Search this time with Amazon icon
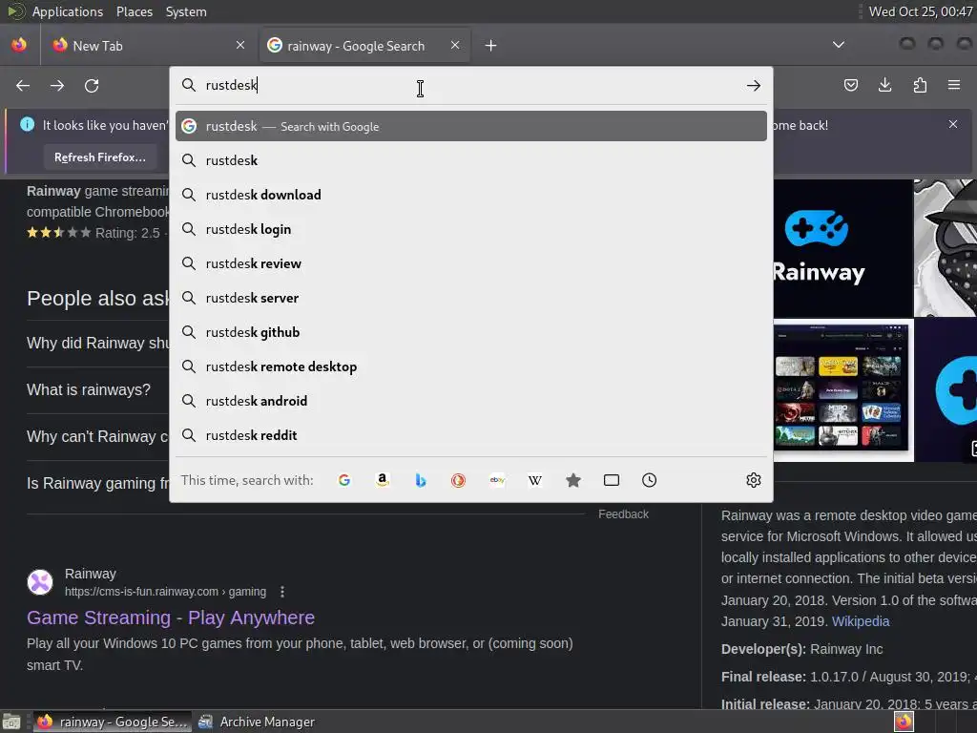This screenshot has height=733, width=977. pyautogui.click(x=382, y=480)
